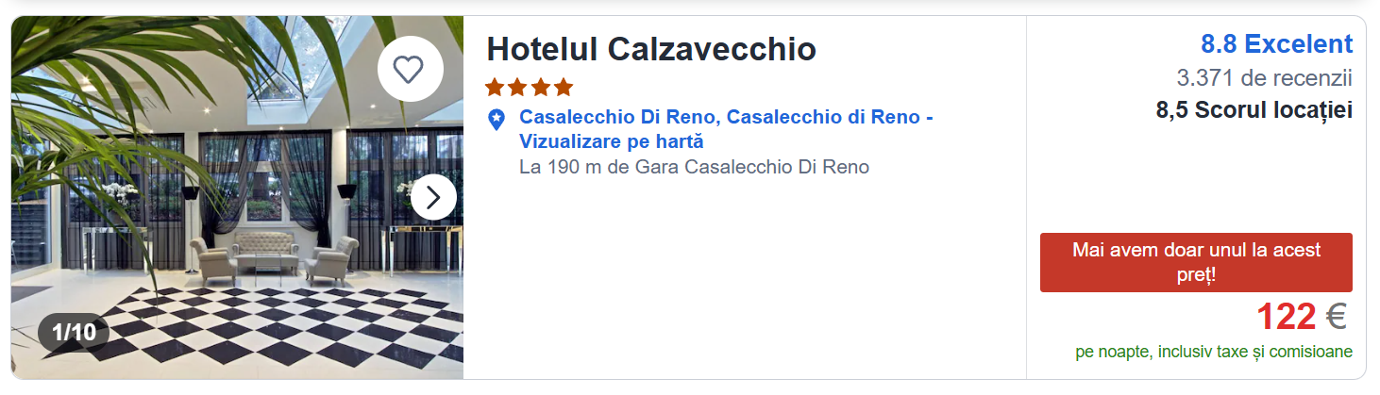Click the 8,5 Scorul locației label

coord(1254,110)
